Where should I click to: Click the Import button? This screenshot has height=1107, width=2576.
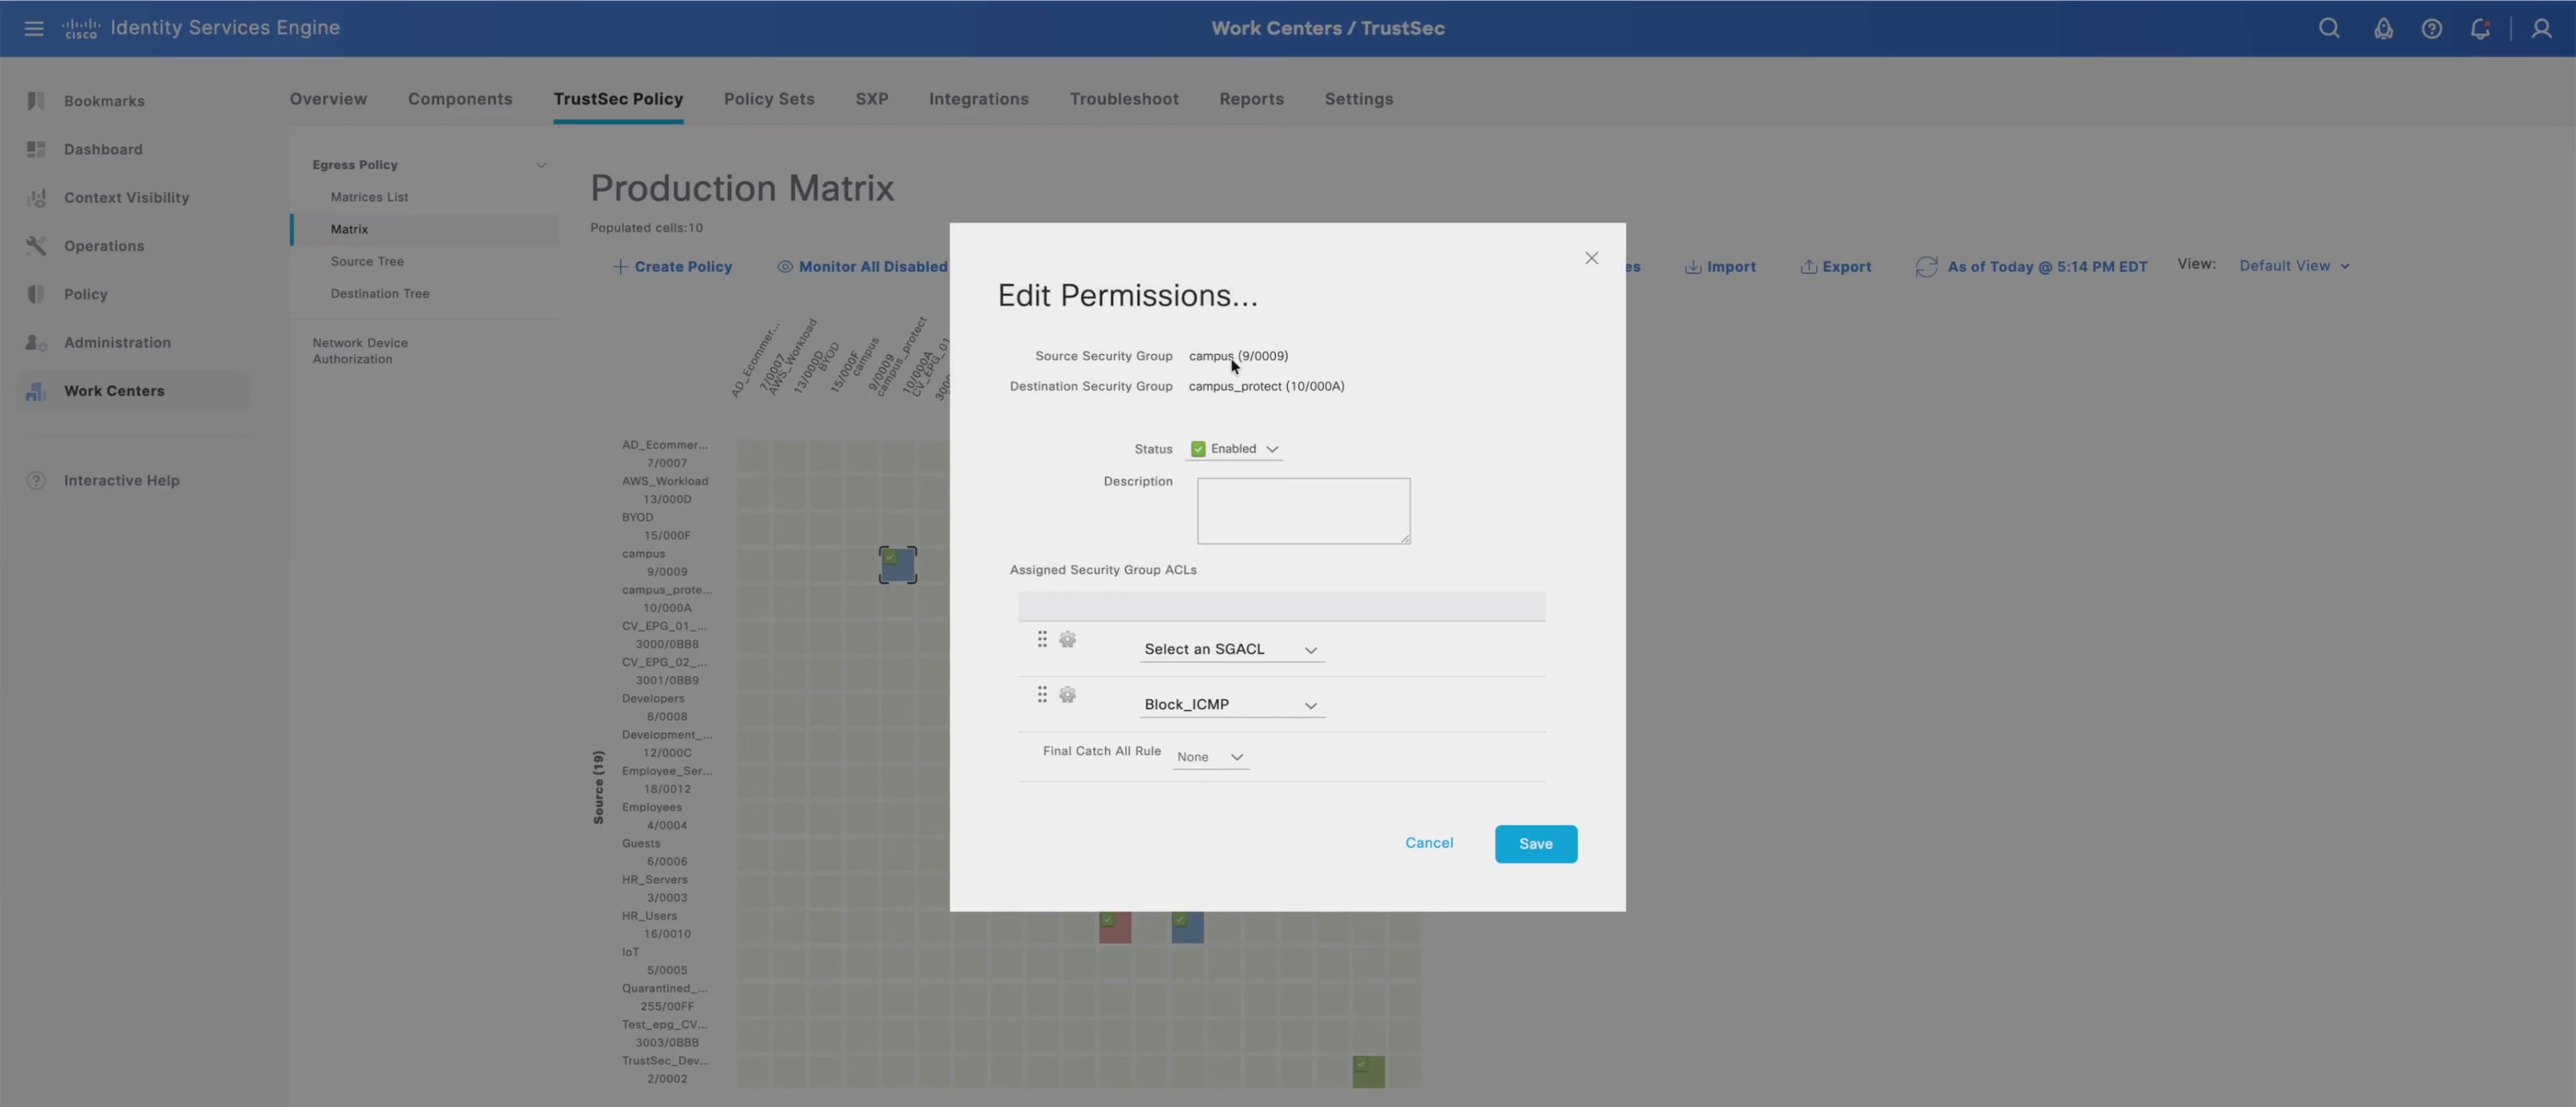[x=1720, y=267]
